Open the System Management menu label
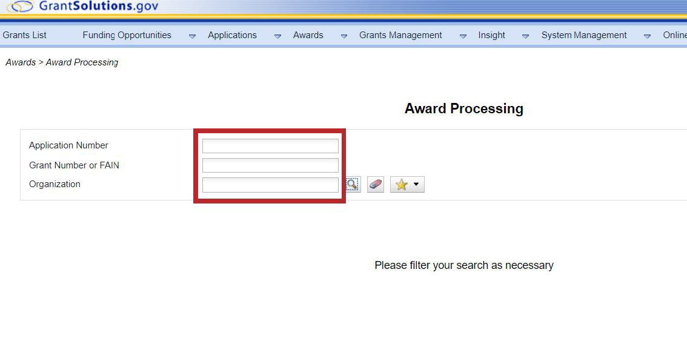This screenshot has width=687, height=344. pyautogui.click(x=584, y=35)
